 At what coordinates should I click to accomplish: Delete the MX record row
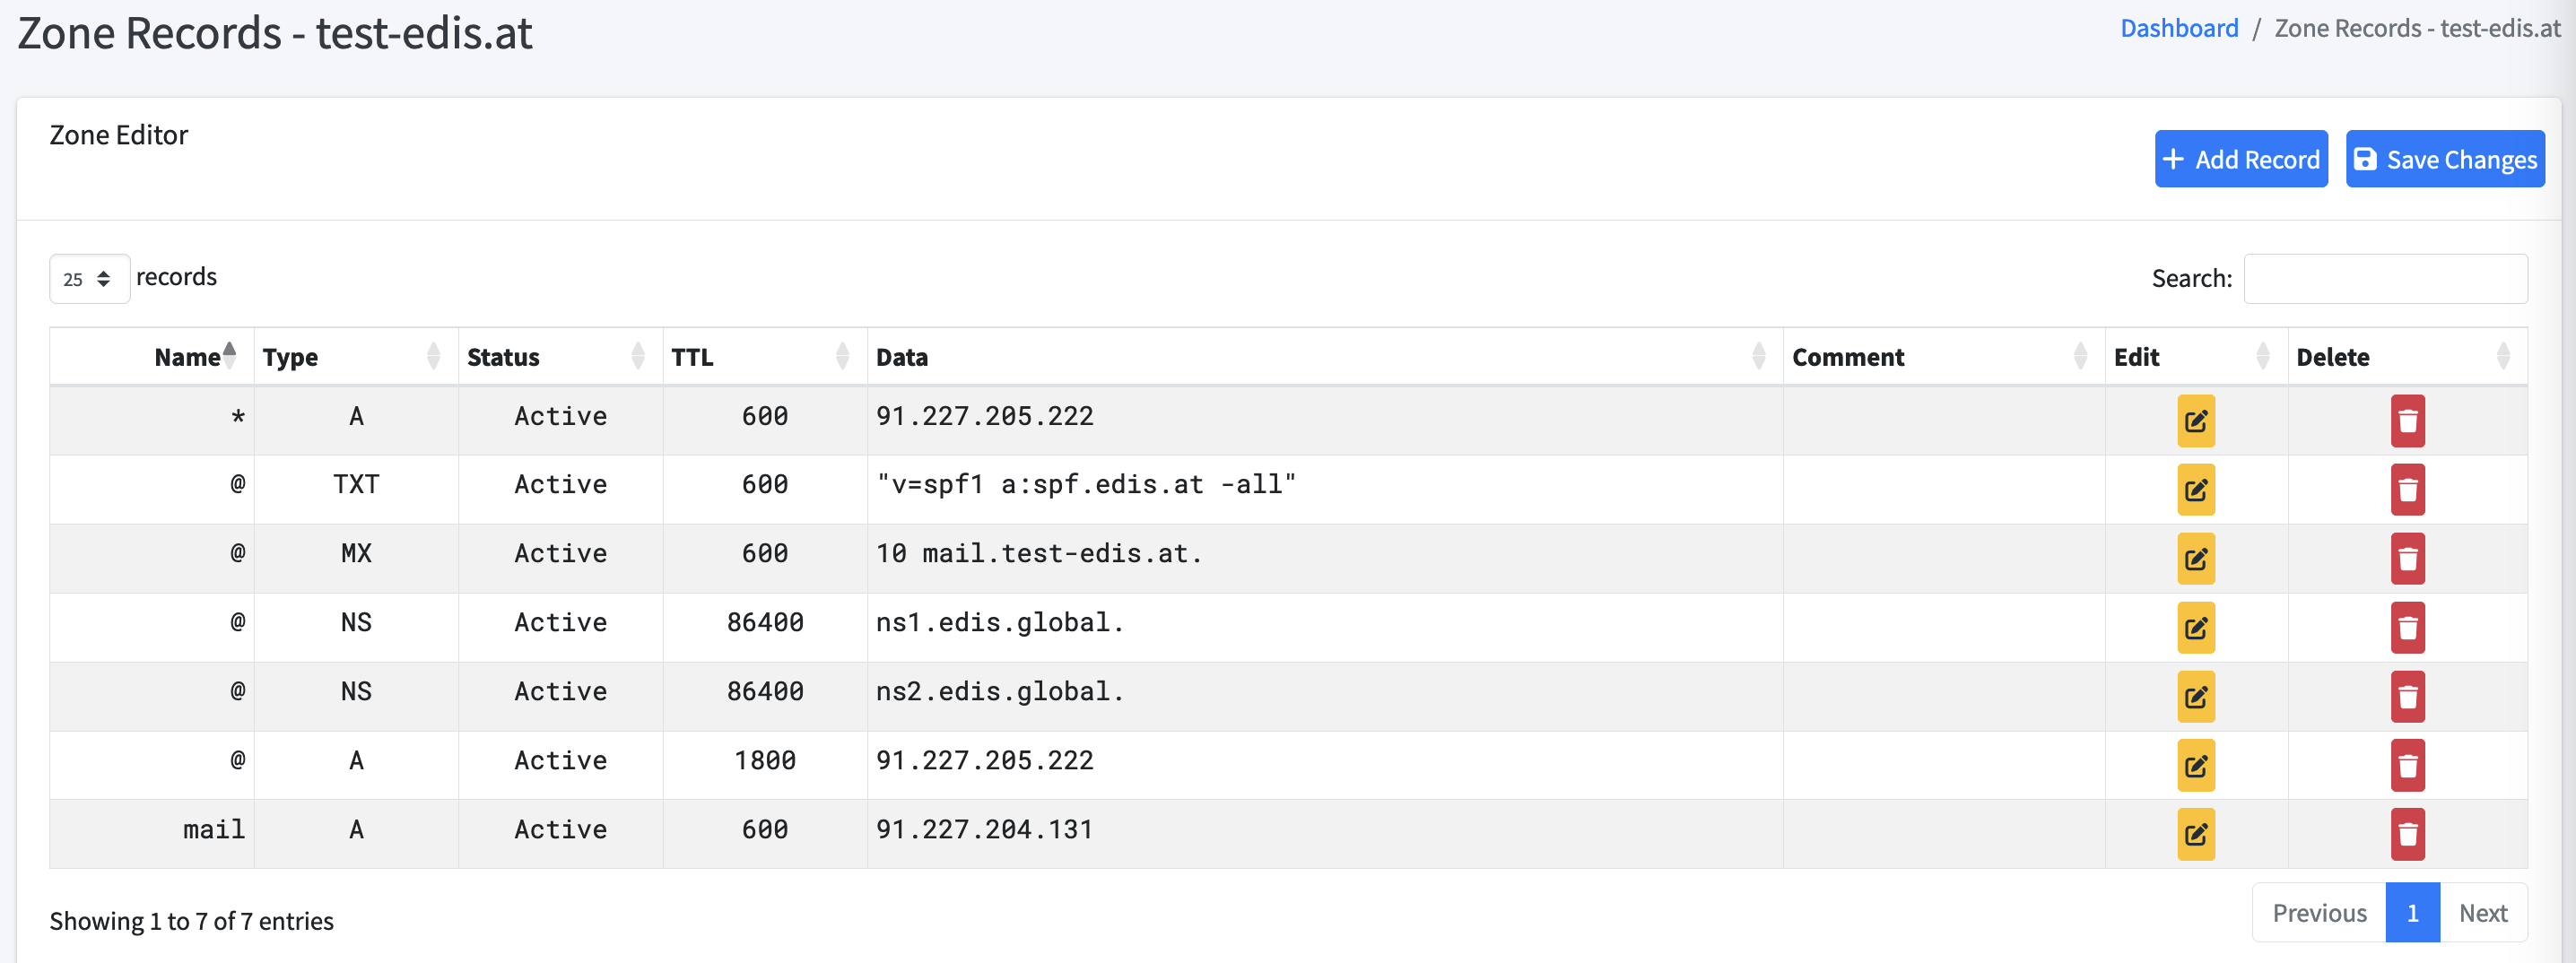click(x=2407, y=559)
